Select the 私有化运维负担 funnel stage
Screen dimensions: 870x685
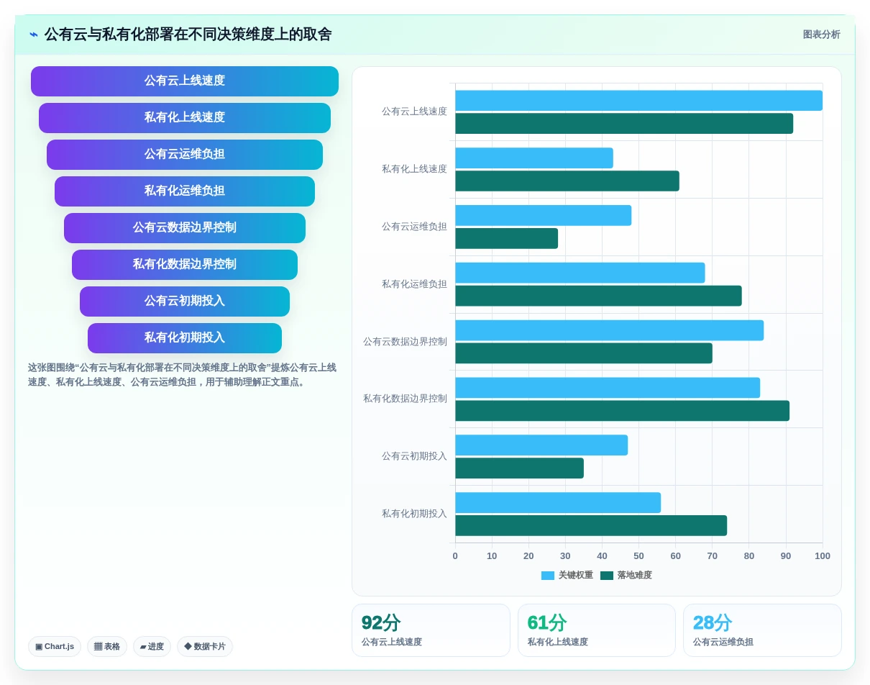[185, 191]
